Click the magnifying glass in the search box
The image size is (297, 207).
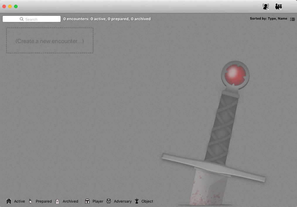pyautogui.click(x=21, y=19)
